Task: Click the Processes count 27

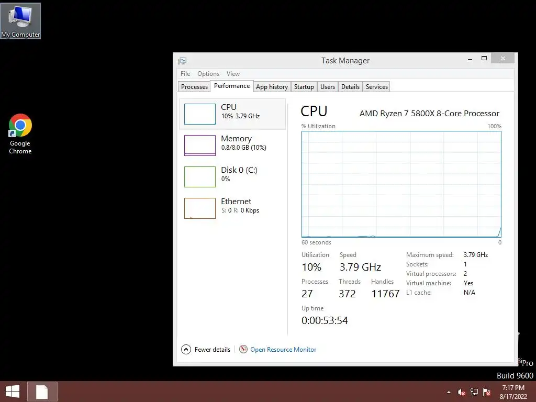Action: [x=307, y=294]
